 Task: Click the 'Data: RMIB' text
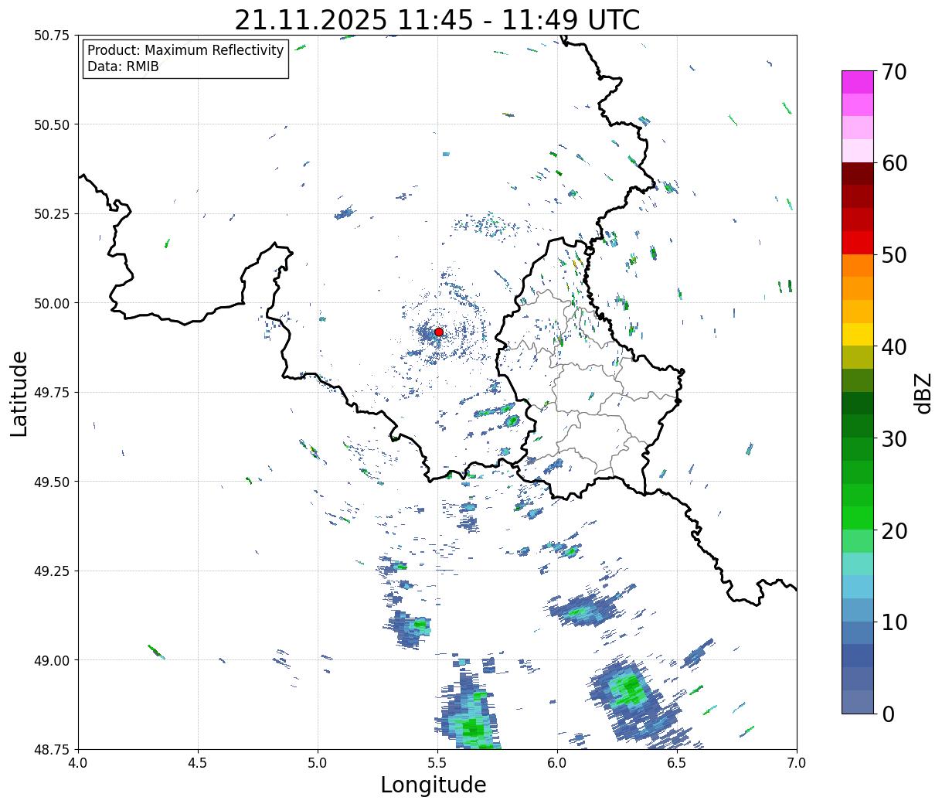[x=123, y=66]
